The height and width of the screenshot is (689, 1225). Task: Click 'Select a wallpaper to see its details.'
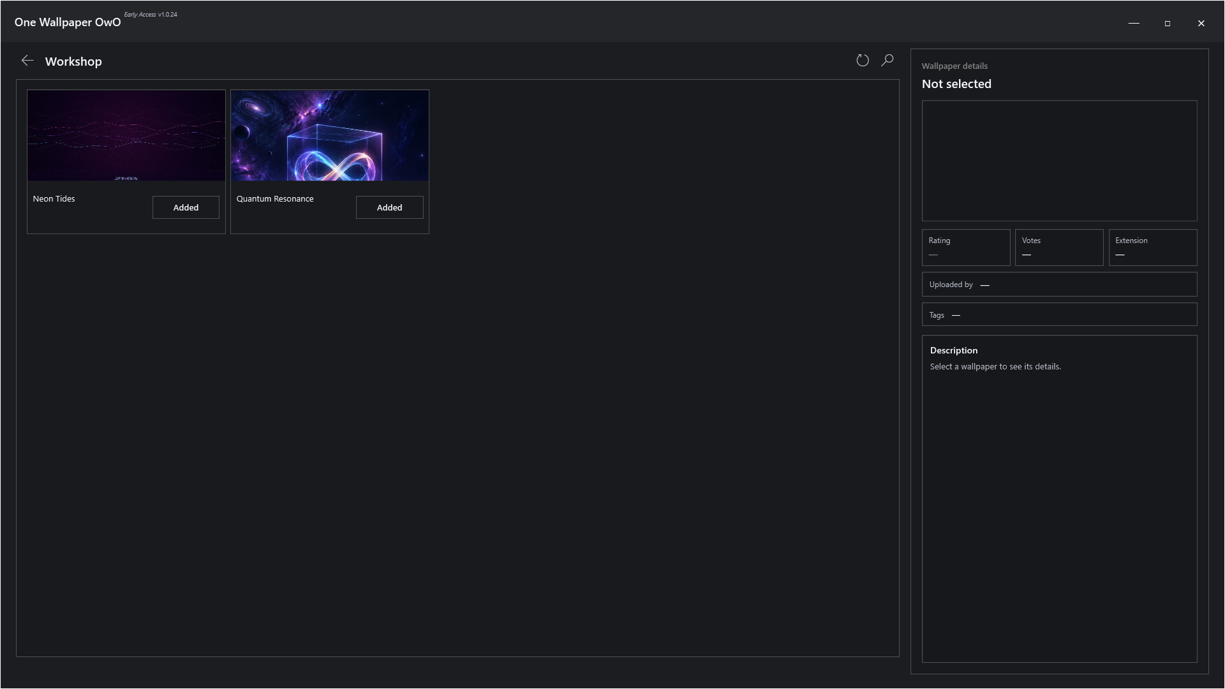point(995,367)
